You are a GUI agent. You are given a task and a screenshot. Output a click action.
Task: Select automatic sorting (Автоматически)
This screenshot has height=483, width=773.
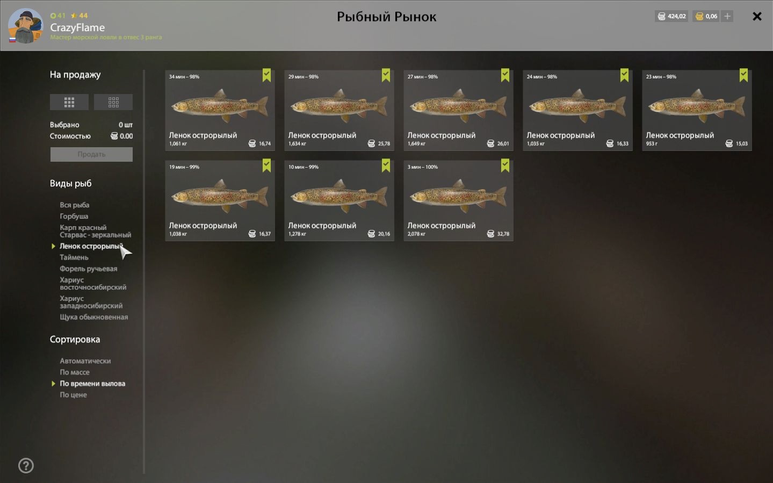point(85,361)
